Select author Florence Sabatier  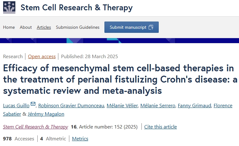click(x=223, y=105)
